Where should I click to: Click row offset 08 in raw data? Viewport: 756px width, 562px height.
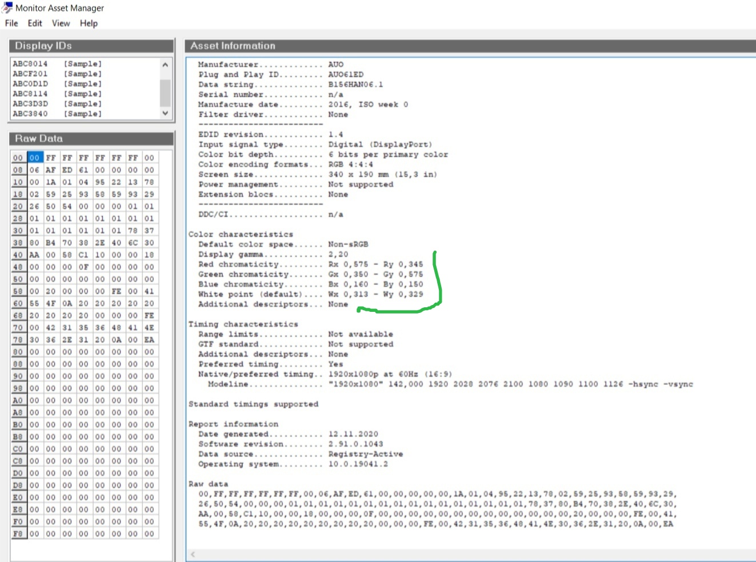(x=18, y=170)
